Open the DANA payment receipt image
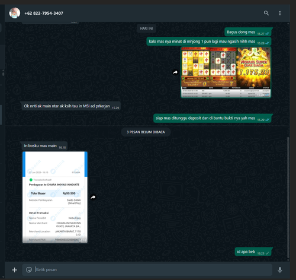 click(x=55, y=197)
